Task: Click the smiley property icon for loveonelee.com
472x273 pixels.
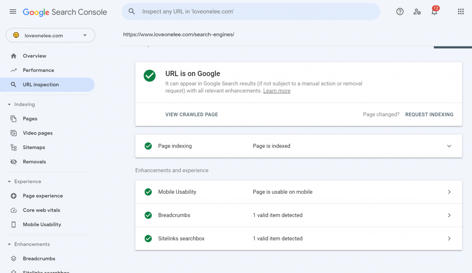Action: (16, 35)
